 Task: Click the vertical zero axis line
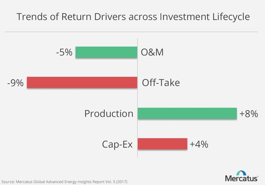pos(137,98)
